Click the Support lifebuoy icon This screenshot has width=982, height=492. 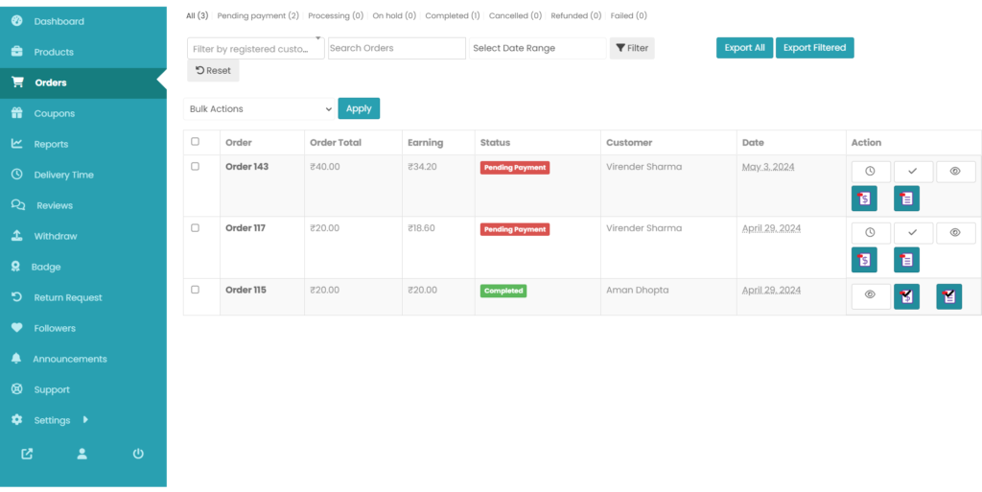coord(17,388)
